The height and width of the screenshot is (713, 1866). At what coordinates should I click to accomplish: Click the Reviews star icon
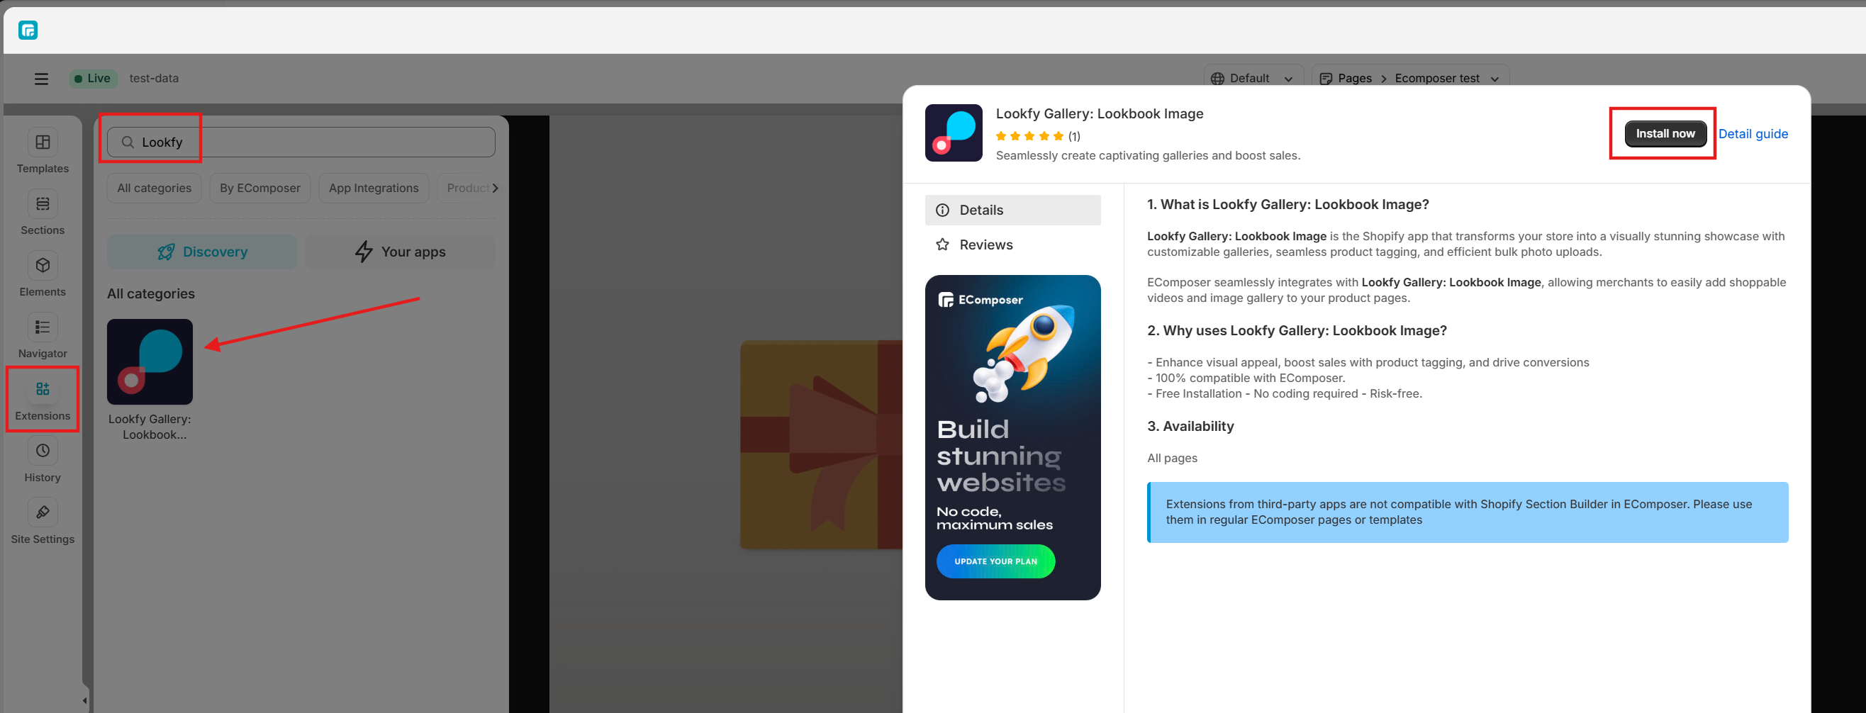pyautogui.click(x=942, y=245)
